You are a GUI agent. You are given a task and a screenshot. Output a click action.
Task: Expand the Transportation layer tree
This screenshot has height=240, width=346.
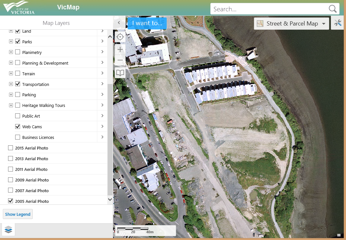pos(11,84)
